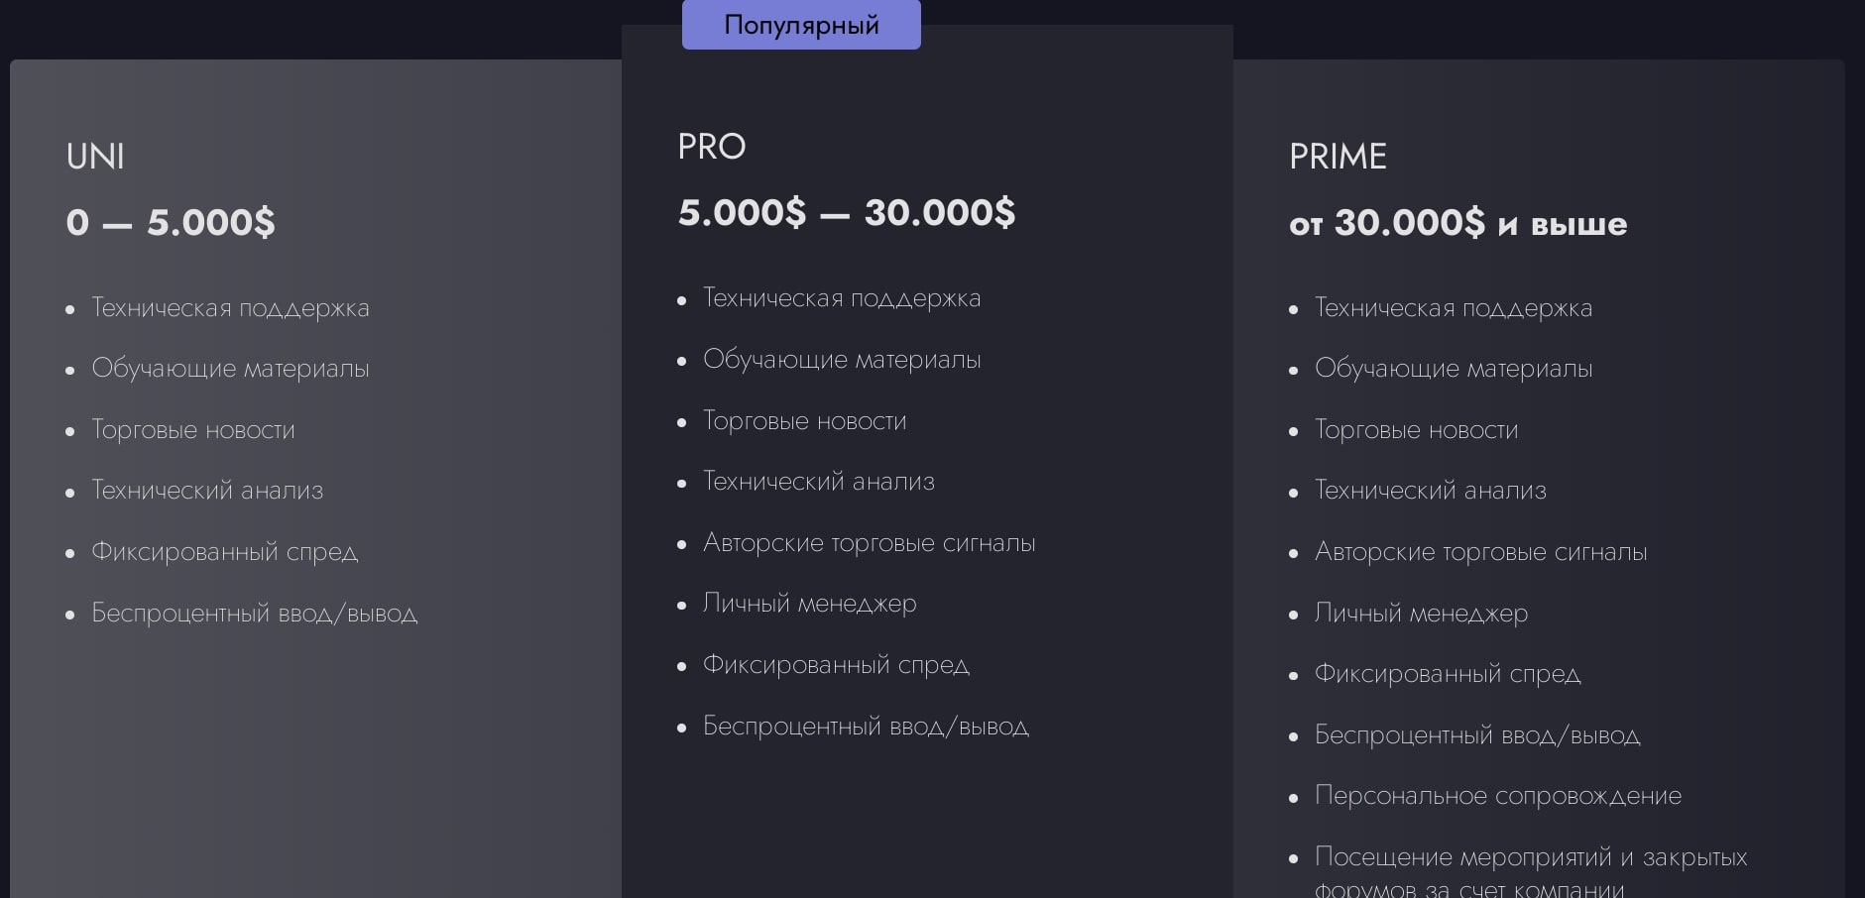Click Обучающие материалы in the PRIME plan
Image resolution: width=1865 pixels, height=898 pixels.
[1454, 369]
